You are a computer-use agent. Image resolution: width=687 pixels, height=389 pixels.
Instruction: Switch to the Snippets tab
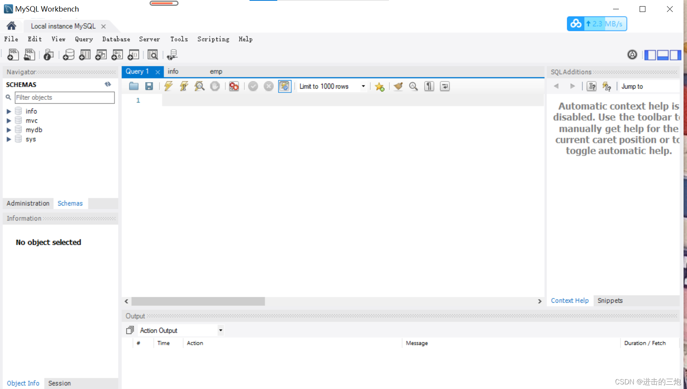click(610, 300)
